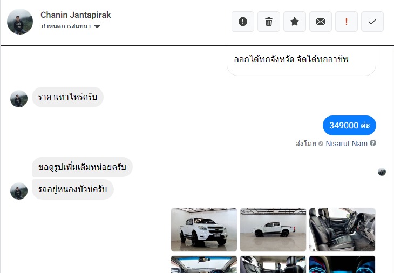Image resolution: width=394 pixels, height=273 pixels.
Task: Open front view white pickup photo
Action: pyautogui.click(x=204, y=229)
